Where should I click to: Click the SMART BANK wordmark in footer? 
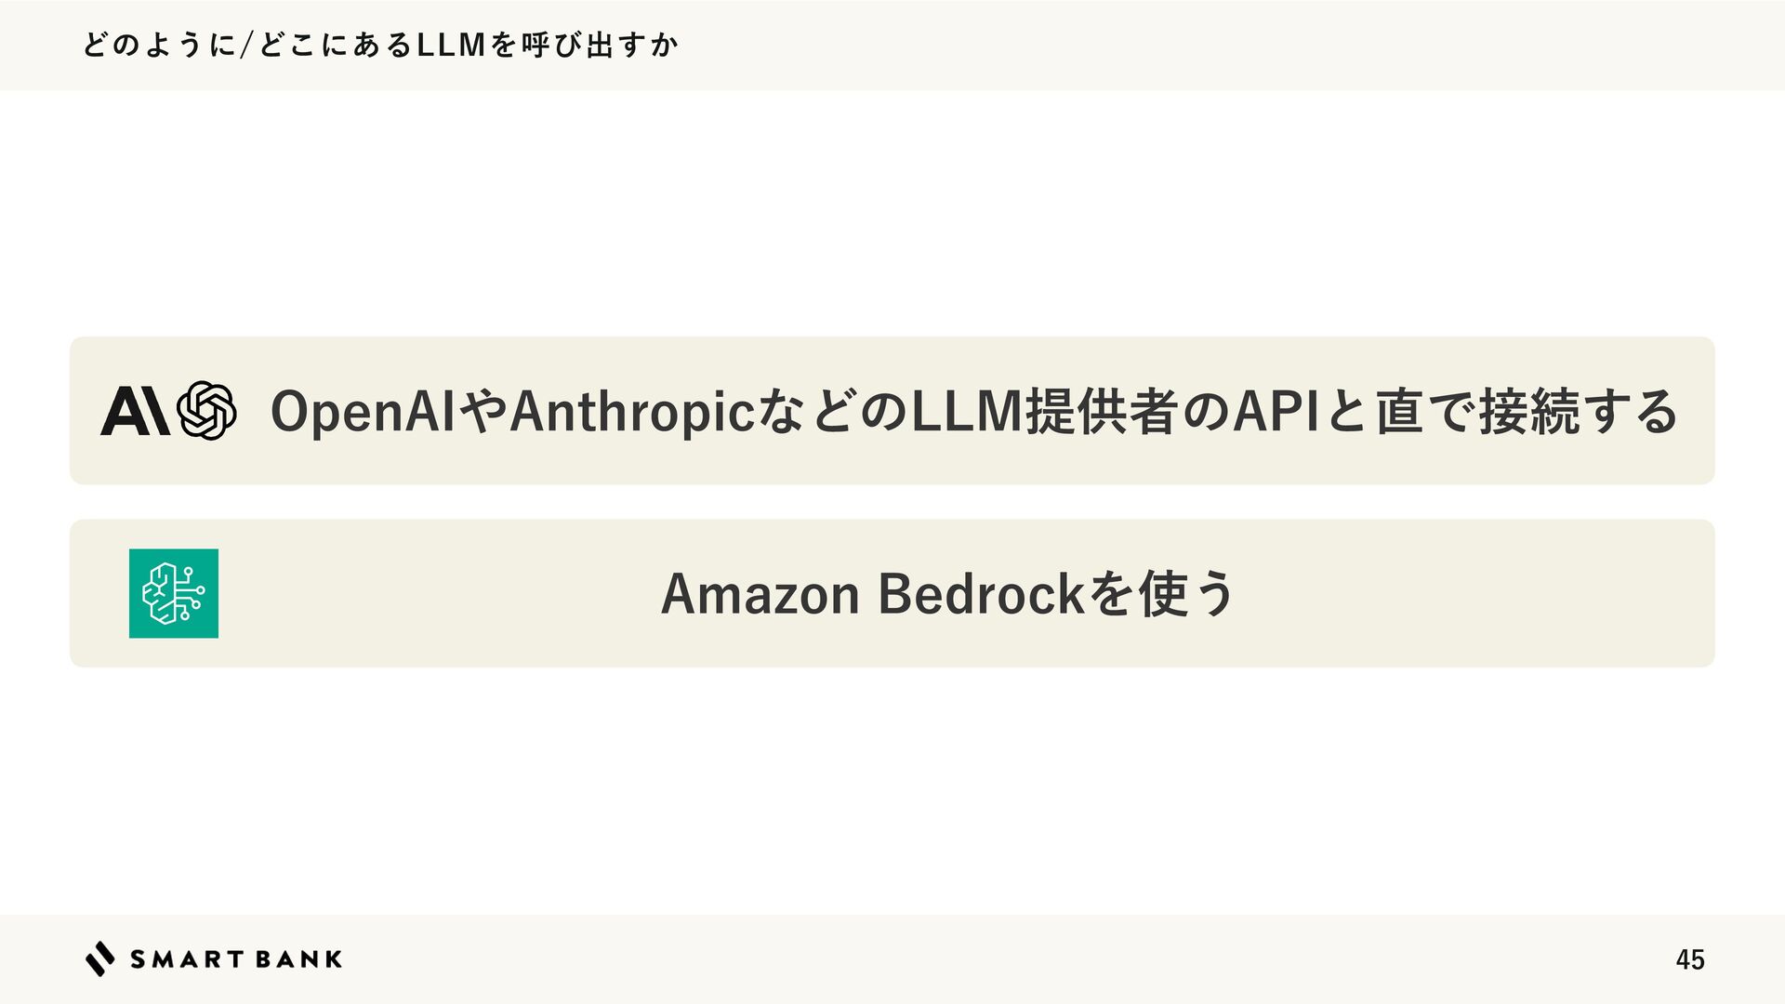[x=235, y=959]
